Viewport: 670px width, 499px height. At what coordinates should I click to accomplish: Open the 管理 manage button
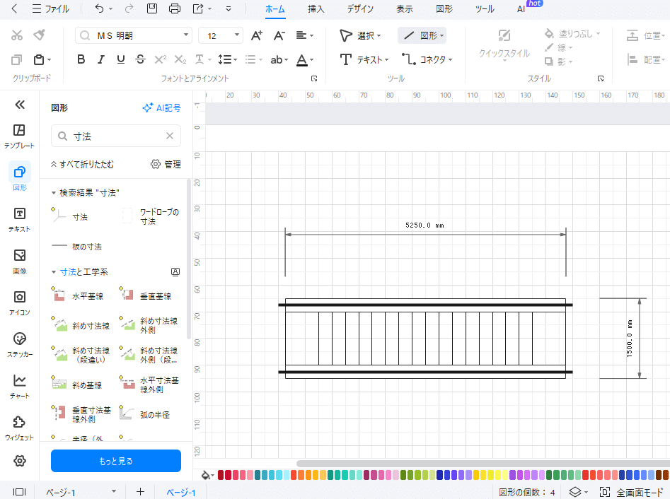[166, 165]
